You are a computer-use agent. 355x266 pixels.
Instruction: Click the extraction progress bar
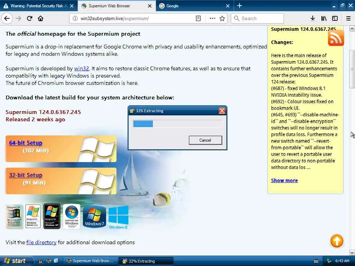[x=177, y=124]
